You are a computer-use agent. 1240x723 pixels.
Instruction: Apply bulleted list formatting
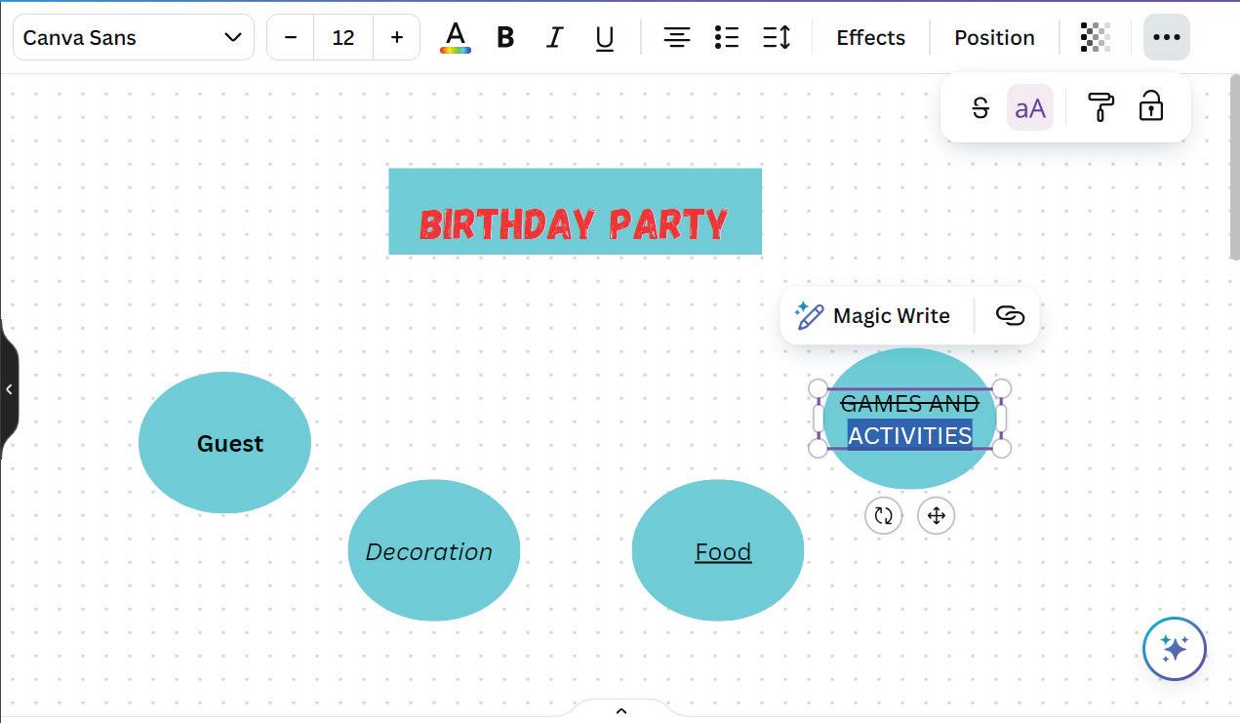point(726,37)
